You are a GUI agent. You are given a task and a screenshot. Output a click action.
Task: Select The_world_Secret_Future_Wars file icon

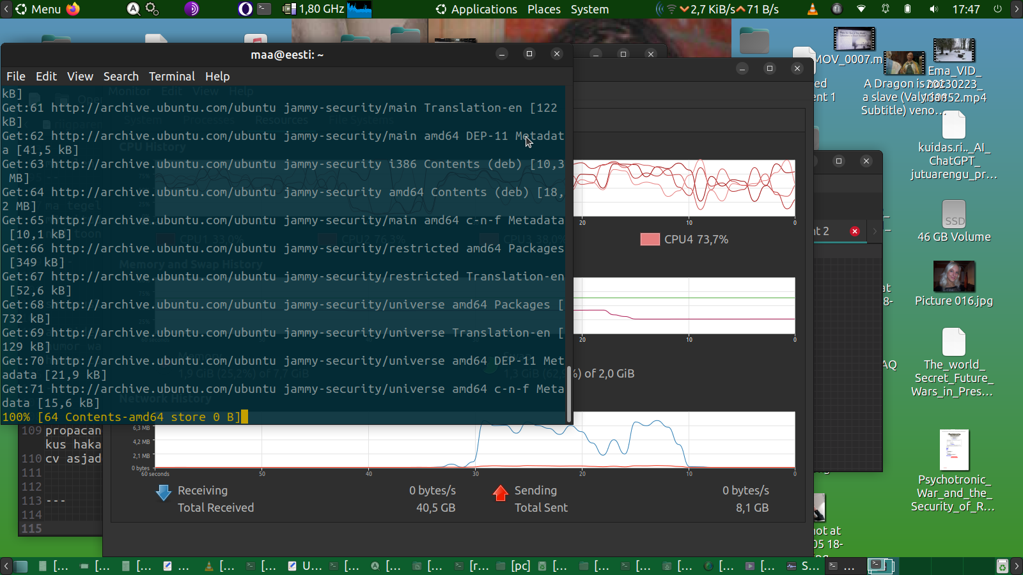click(x=954, y=342)
